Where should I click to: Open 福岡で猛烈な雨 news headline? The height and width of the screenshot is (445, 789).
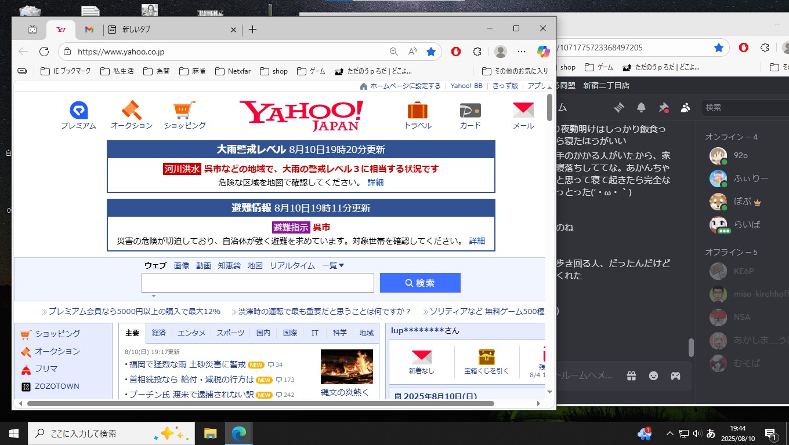click(187, 364)
